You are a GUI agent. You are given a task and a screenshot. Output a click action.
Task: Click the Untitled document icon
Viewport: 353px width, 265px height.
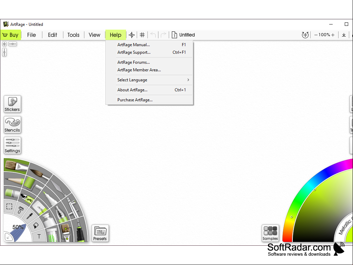174,35
